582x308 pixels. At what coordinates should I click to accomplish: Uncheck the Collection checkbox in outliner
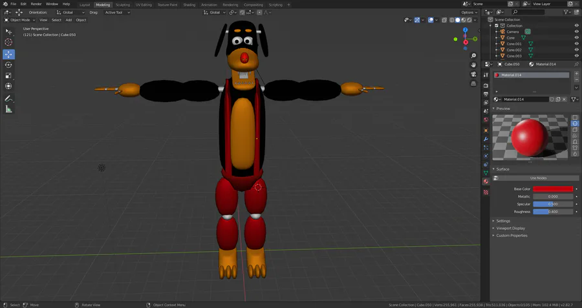tap(497, 26)
